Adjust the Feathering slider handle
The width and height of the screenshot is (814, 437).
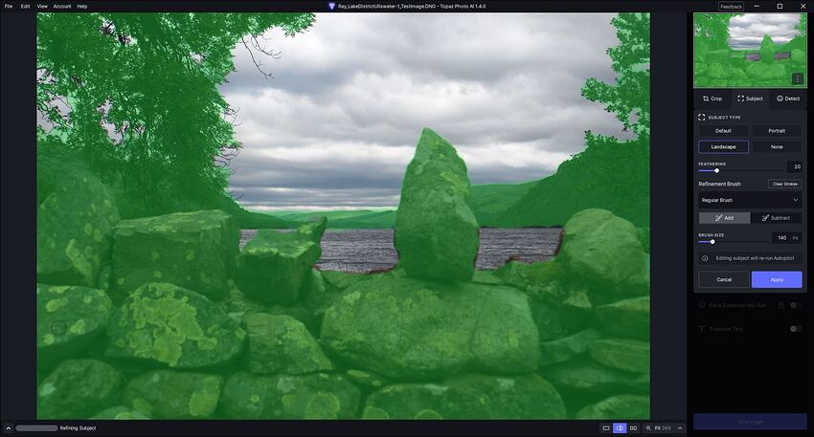point(717,170)
